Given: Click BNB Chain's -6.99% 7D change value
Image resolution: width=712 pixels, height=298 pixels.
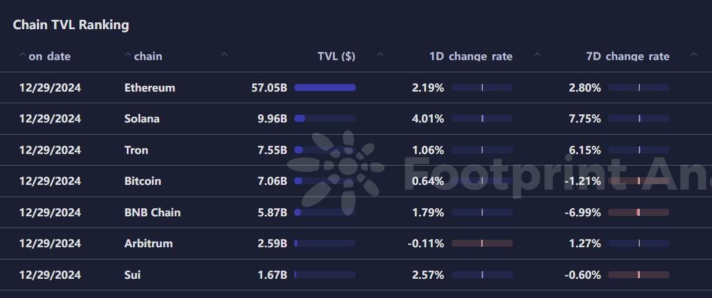Looking at the screenshot, I should pos(582,212).
